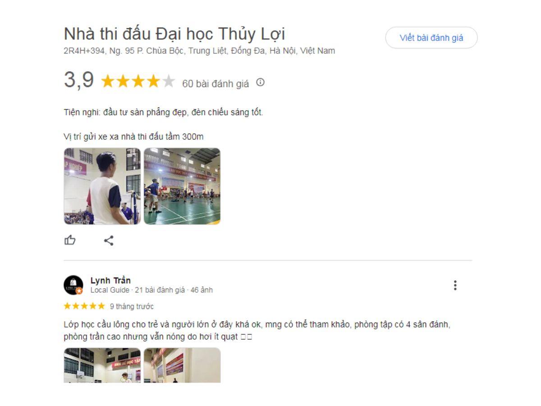The width and height of the screenshot is (541, 406).
Task: Open the info icon beside 60 bài đánh giá
Action: click(260, 83)
